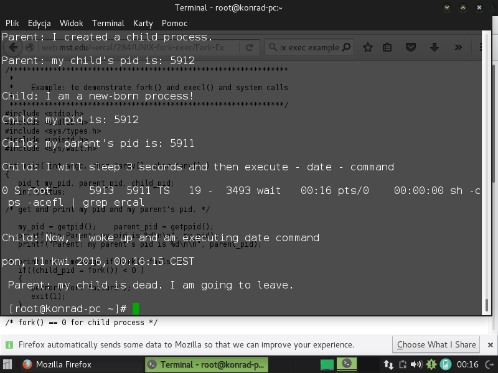Bookmark the page with the star icon
This screenshot has width=498, height=373.
coord(368,47)
